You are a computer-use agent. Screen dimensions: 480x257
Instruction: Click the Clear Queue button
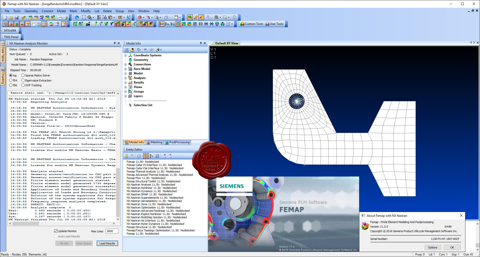(x=84, y=243)
